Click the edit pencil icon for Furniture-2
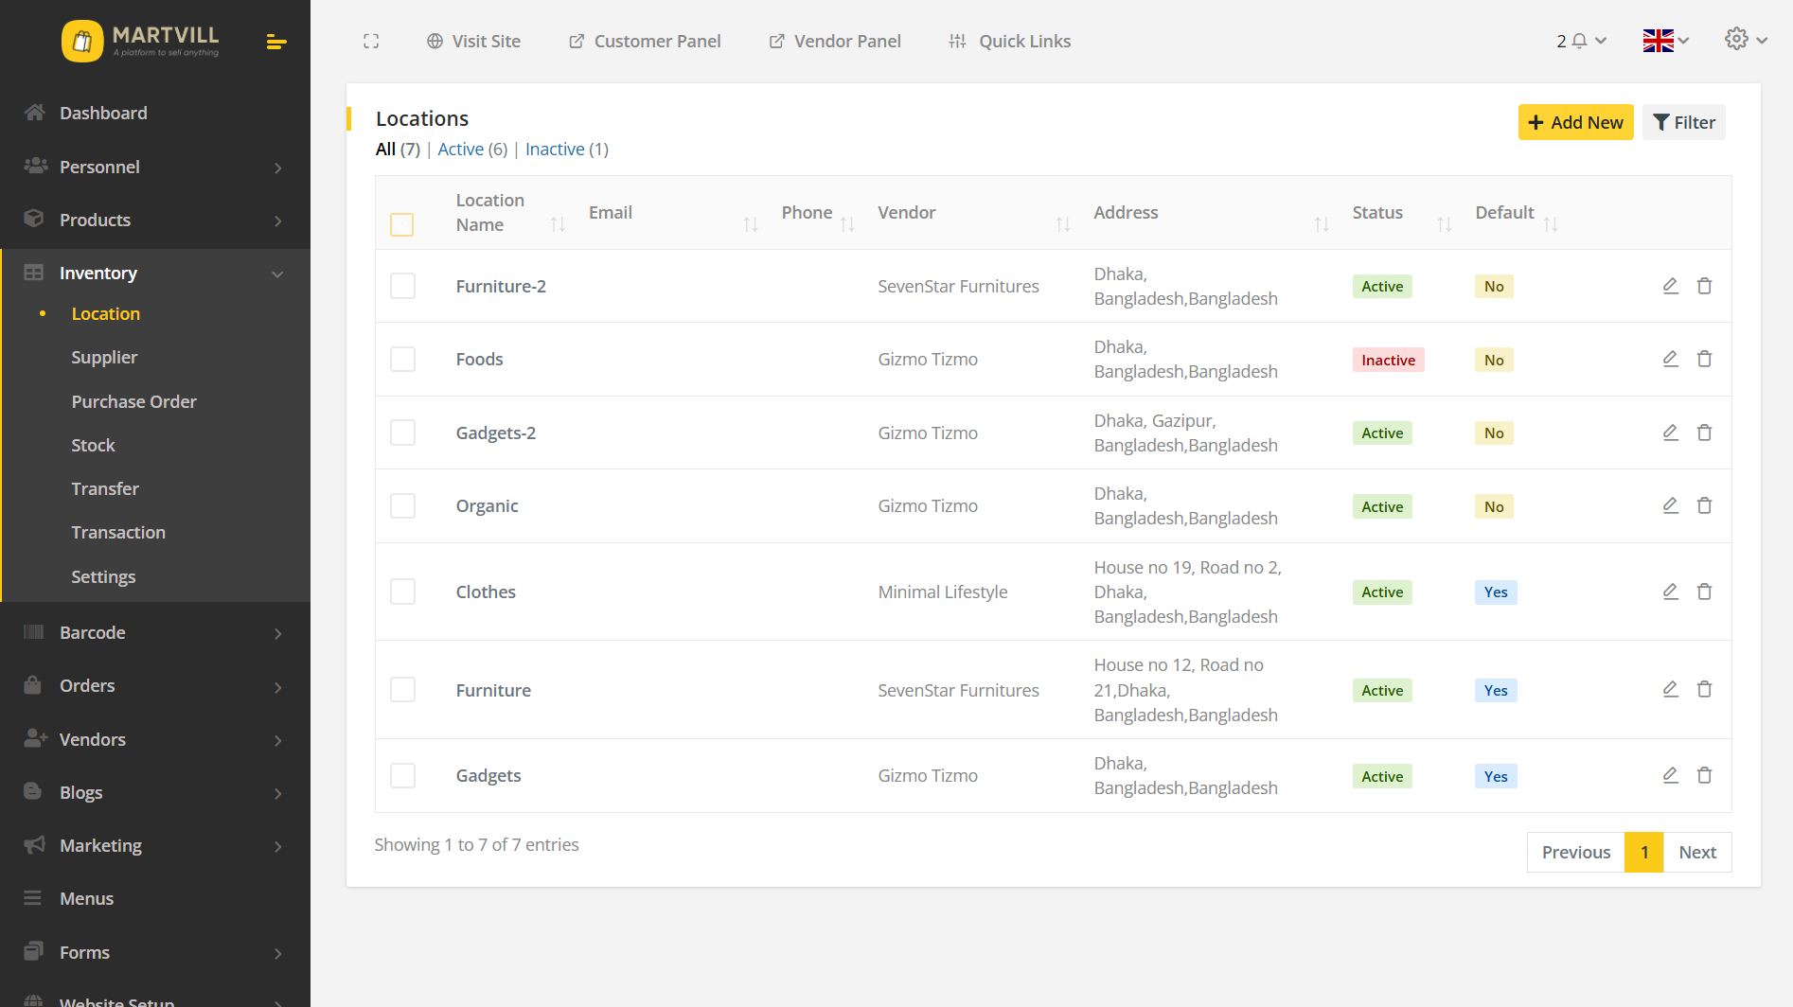The image size is (1793, 1007). pyautogui.click(x=1670, y=286)
